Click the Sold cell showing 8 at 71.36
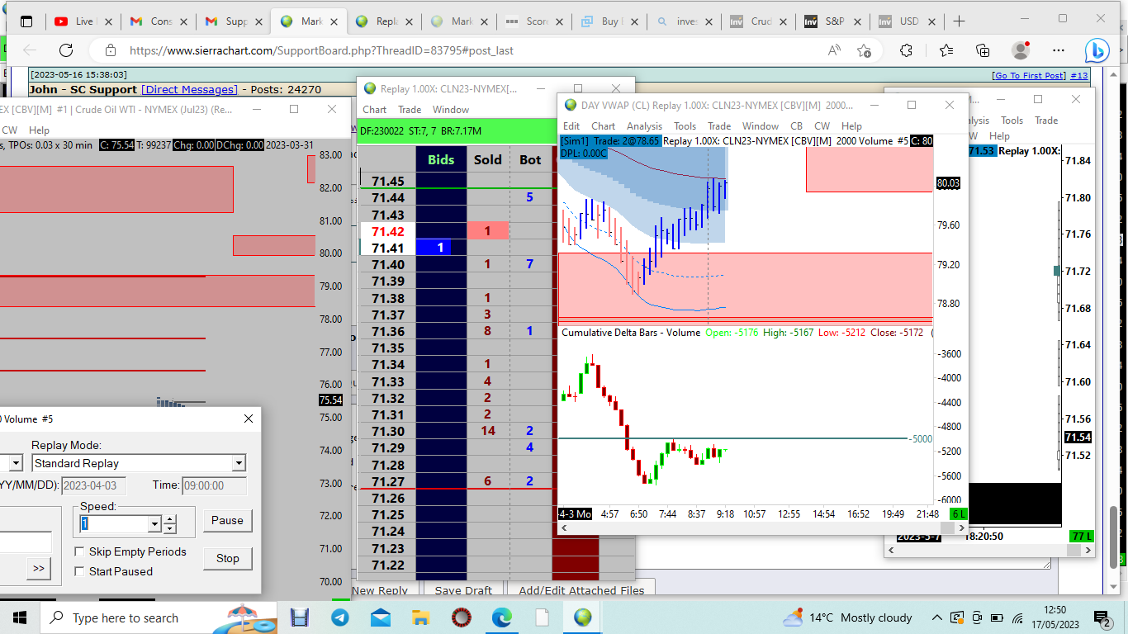Screen dimensions: 1128x634 pos(488,331)
